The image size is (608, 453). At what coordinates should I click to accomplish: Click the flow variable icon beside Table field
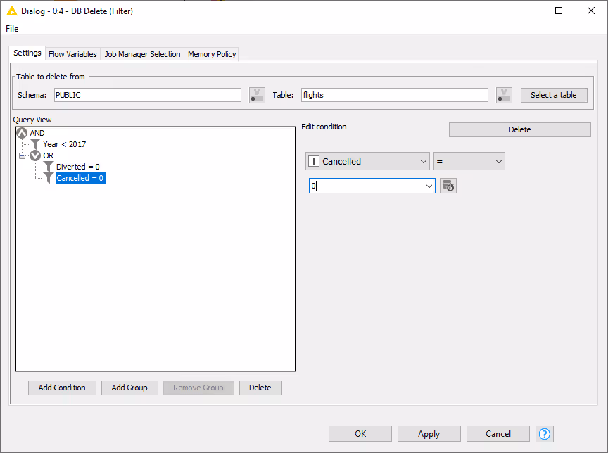point(504,95)
